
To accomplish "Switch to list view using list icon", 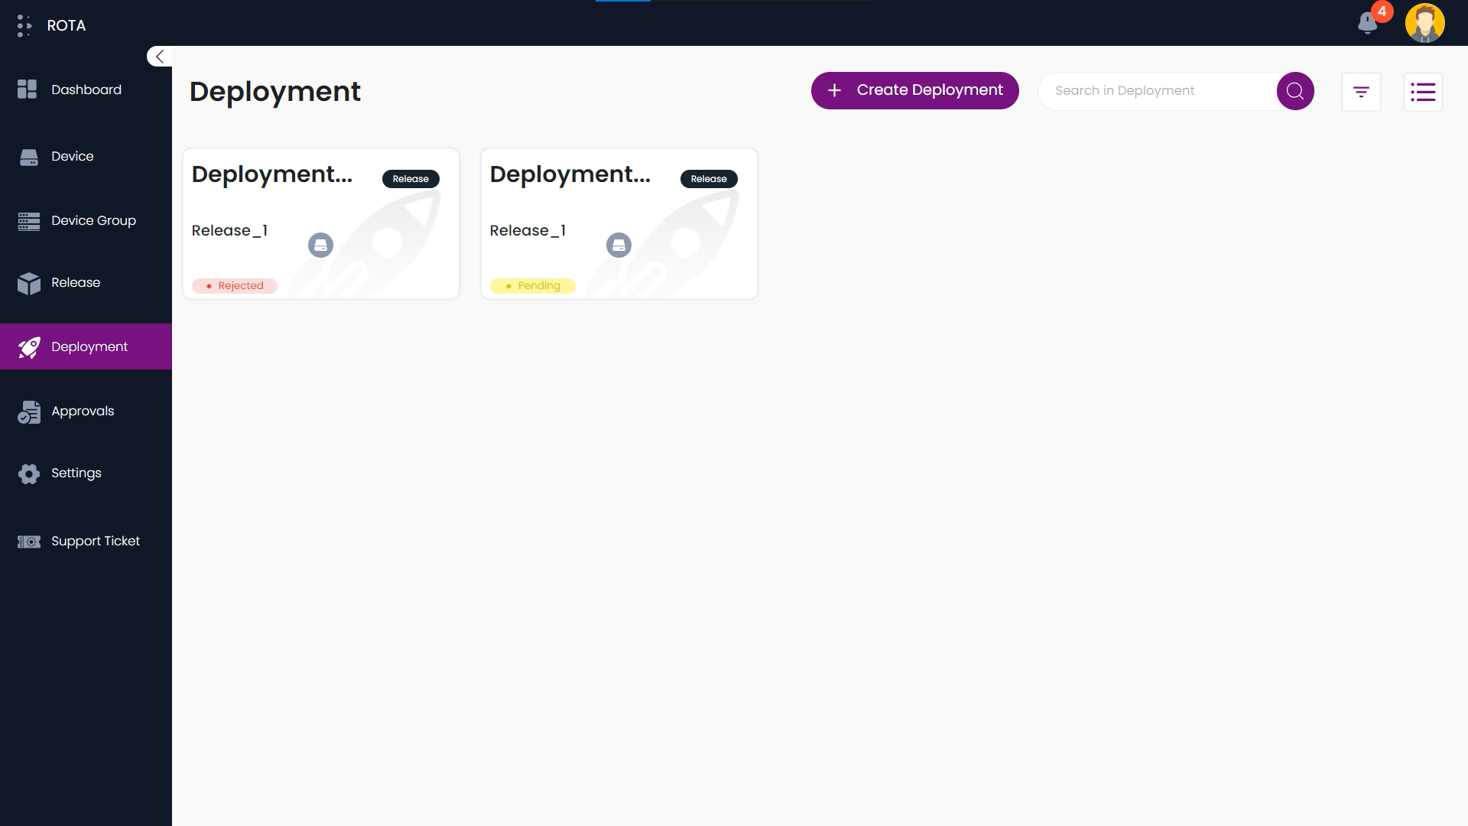I will pos(1424,92).
